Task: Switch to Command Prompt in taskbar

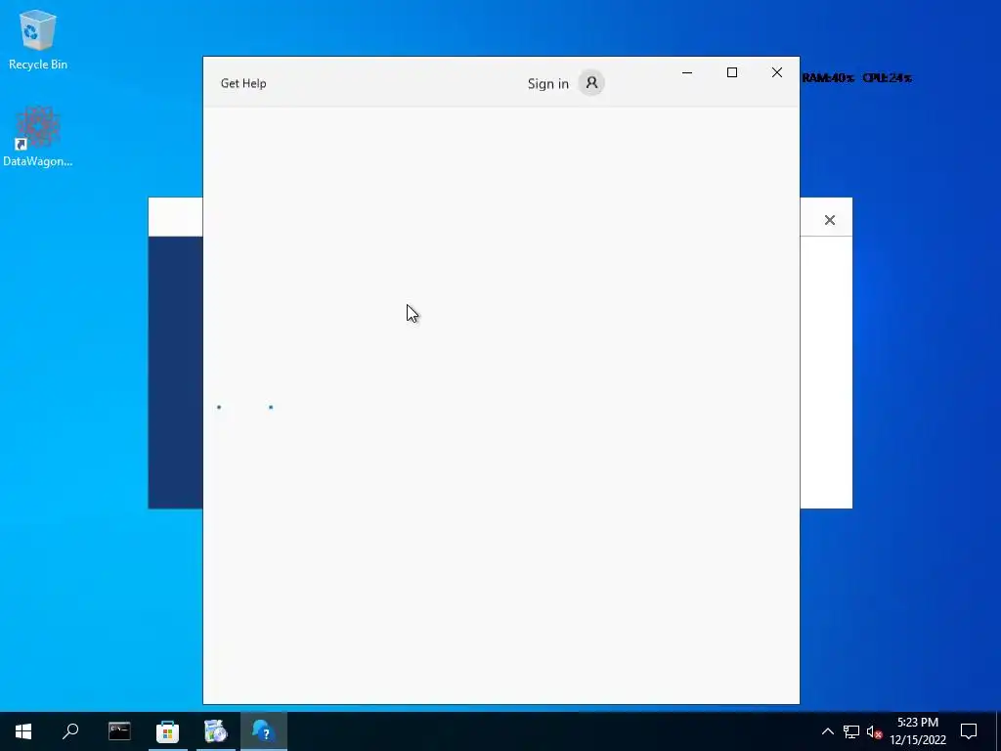Action: [119, 731]
